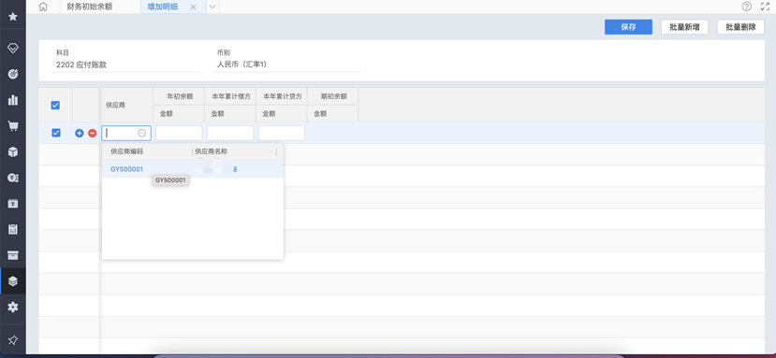This screenshot has height=358, width=776.
Task: Open the archive drawer icon in sidebar
Action: 13,255
